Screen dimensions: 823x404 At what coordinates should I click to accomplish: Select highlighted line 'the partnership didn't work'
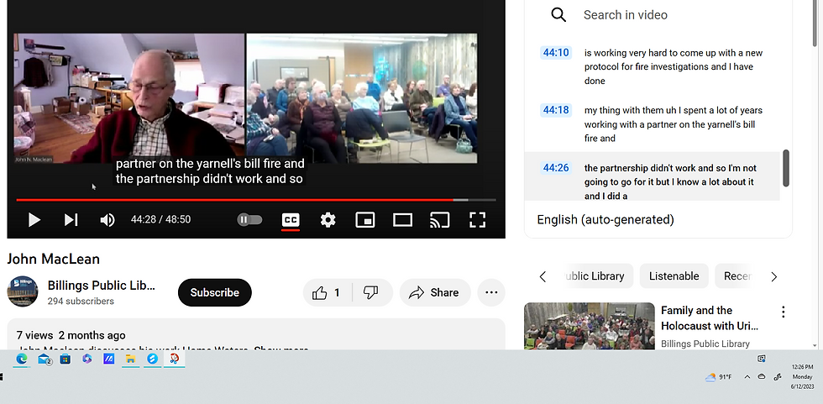point(671,181)
